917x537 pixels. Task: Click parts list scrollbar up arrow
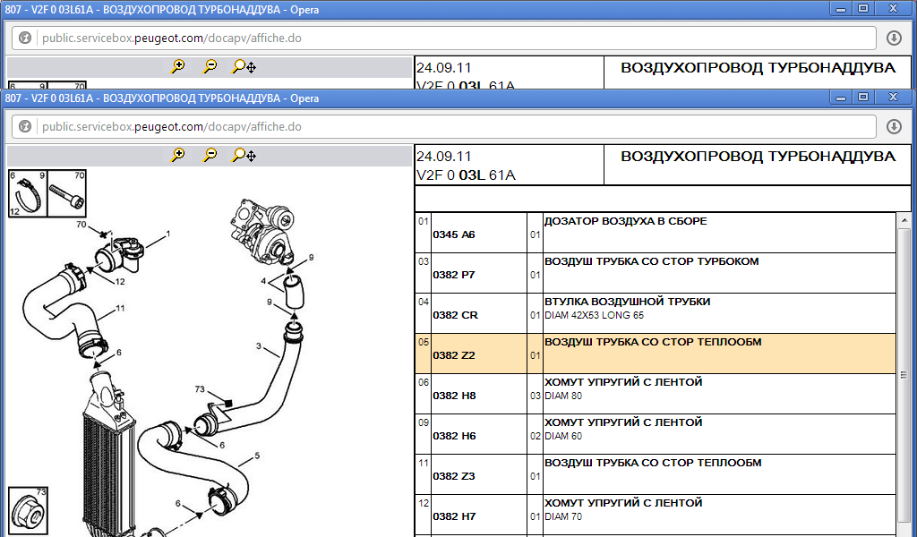pos(905,219)
